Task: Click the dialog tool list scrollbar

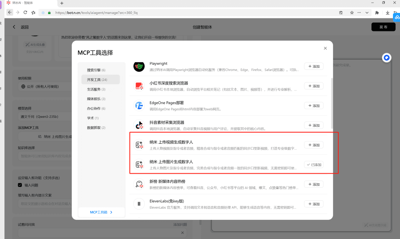Action: tap(331, 103)
